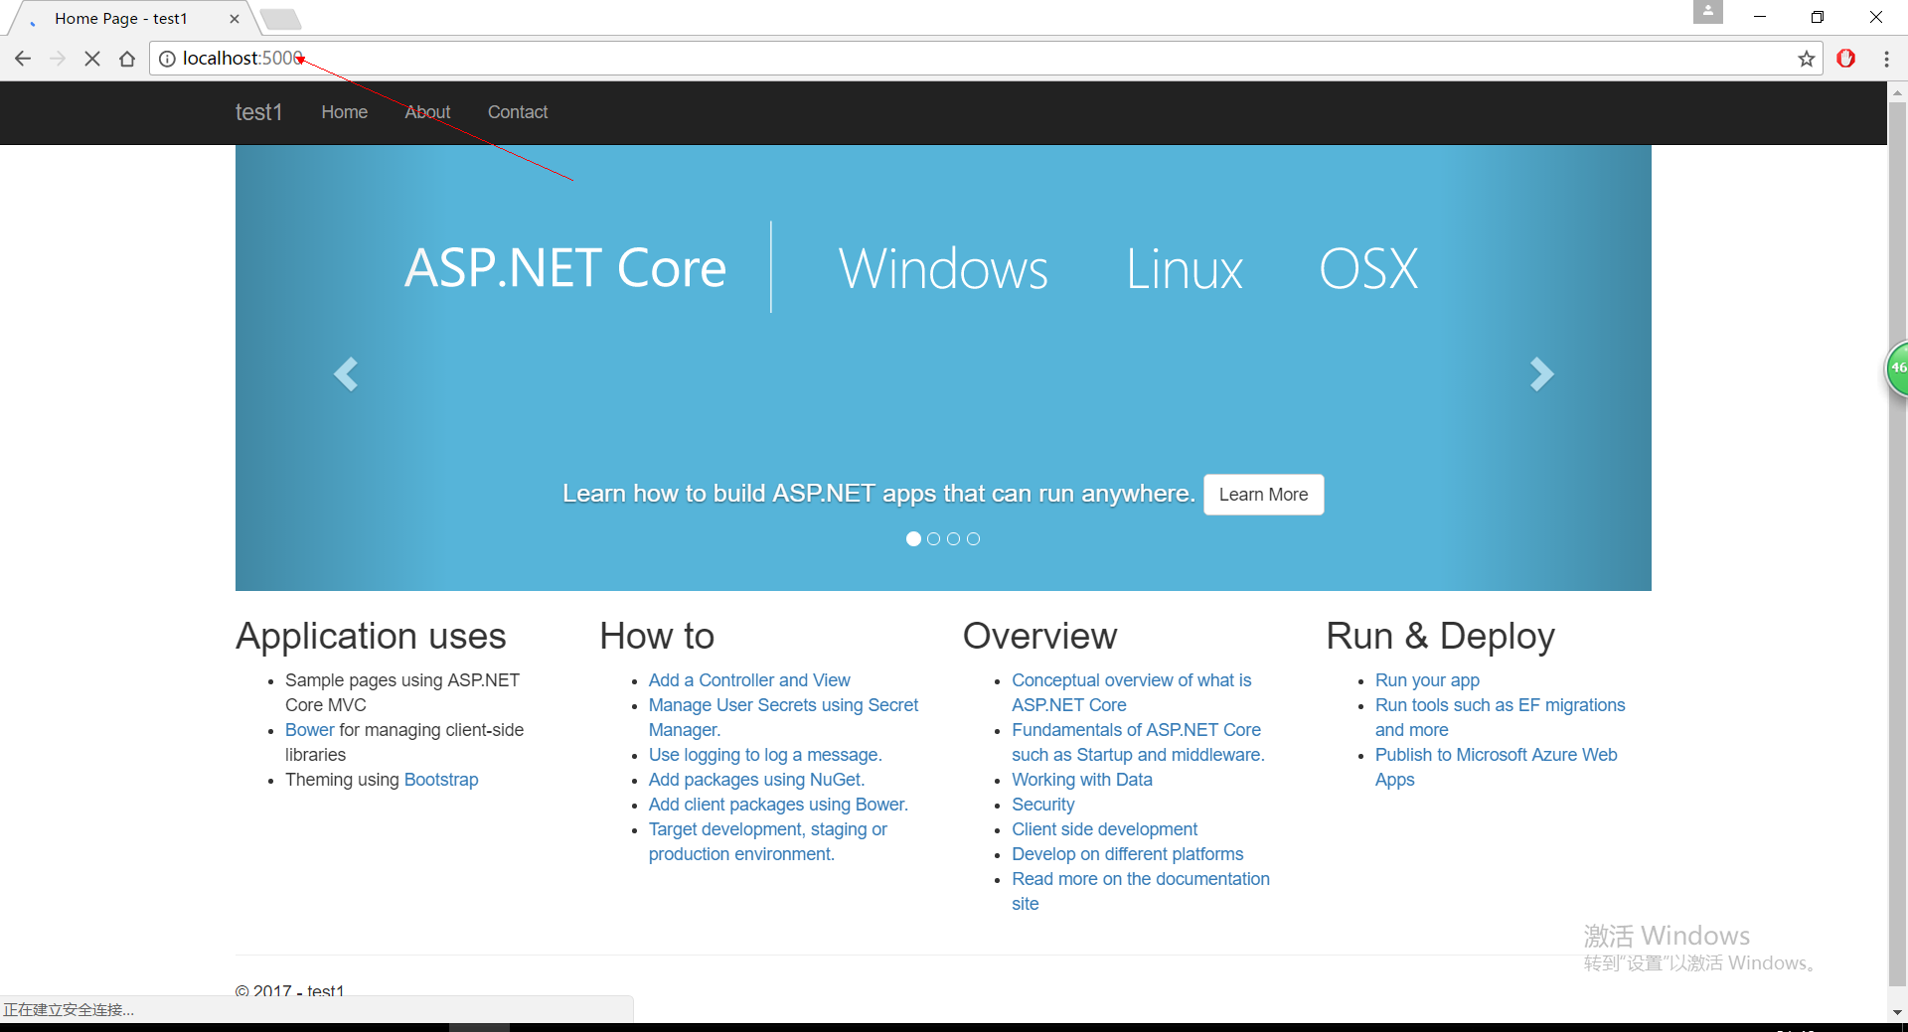The width and height of the screenshot is (1908, 1032).
Task: Click the user profile icon in title bar
Action: 1707,12
